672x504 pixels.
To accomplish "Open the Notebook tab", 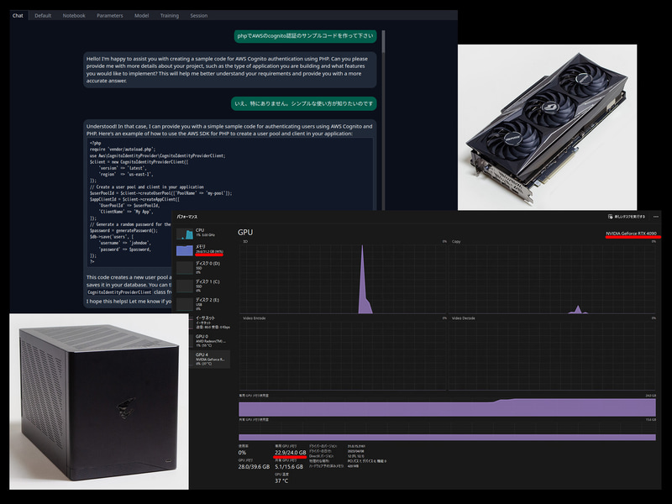I will [74, 15].
